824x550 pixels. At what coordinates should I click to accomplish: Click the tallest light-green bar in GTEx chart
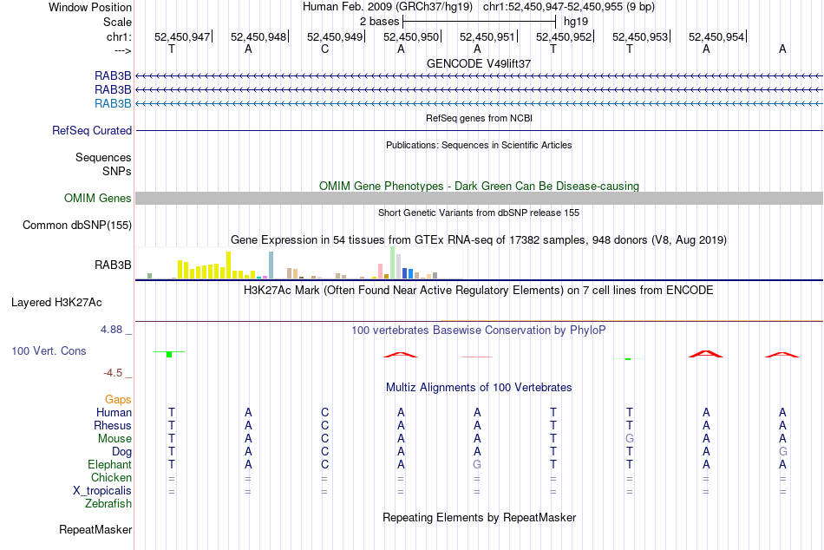[393, 262]
